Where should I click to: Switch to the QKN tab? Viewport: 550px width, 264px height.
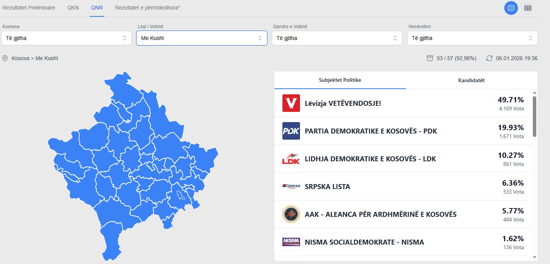click(x=73, y=8)
